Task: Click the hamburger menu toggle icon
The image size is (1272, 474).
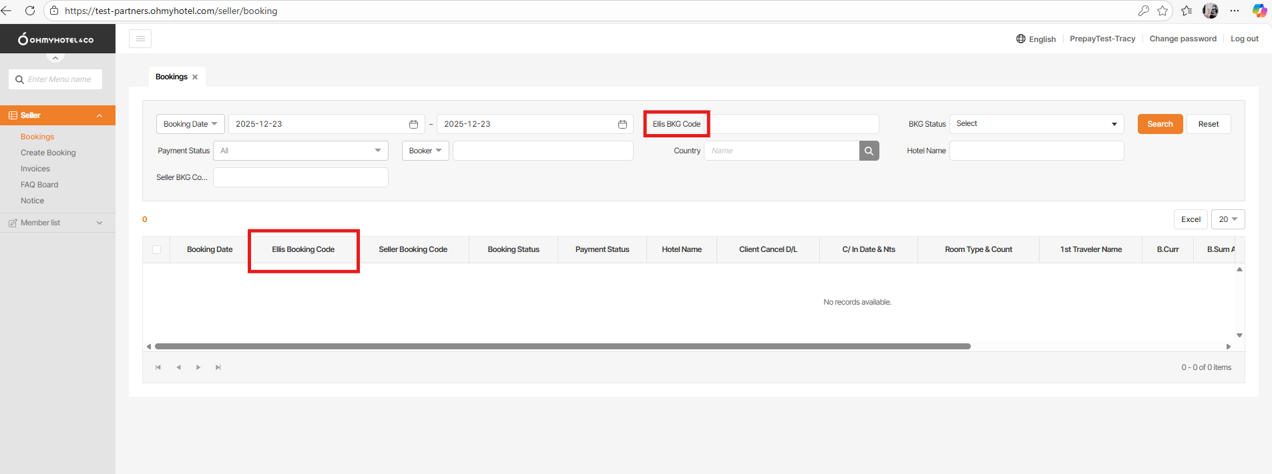Action: coord(140,39)
